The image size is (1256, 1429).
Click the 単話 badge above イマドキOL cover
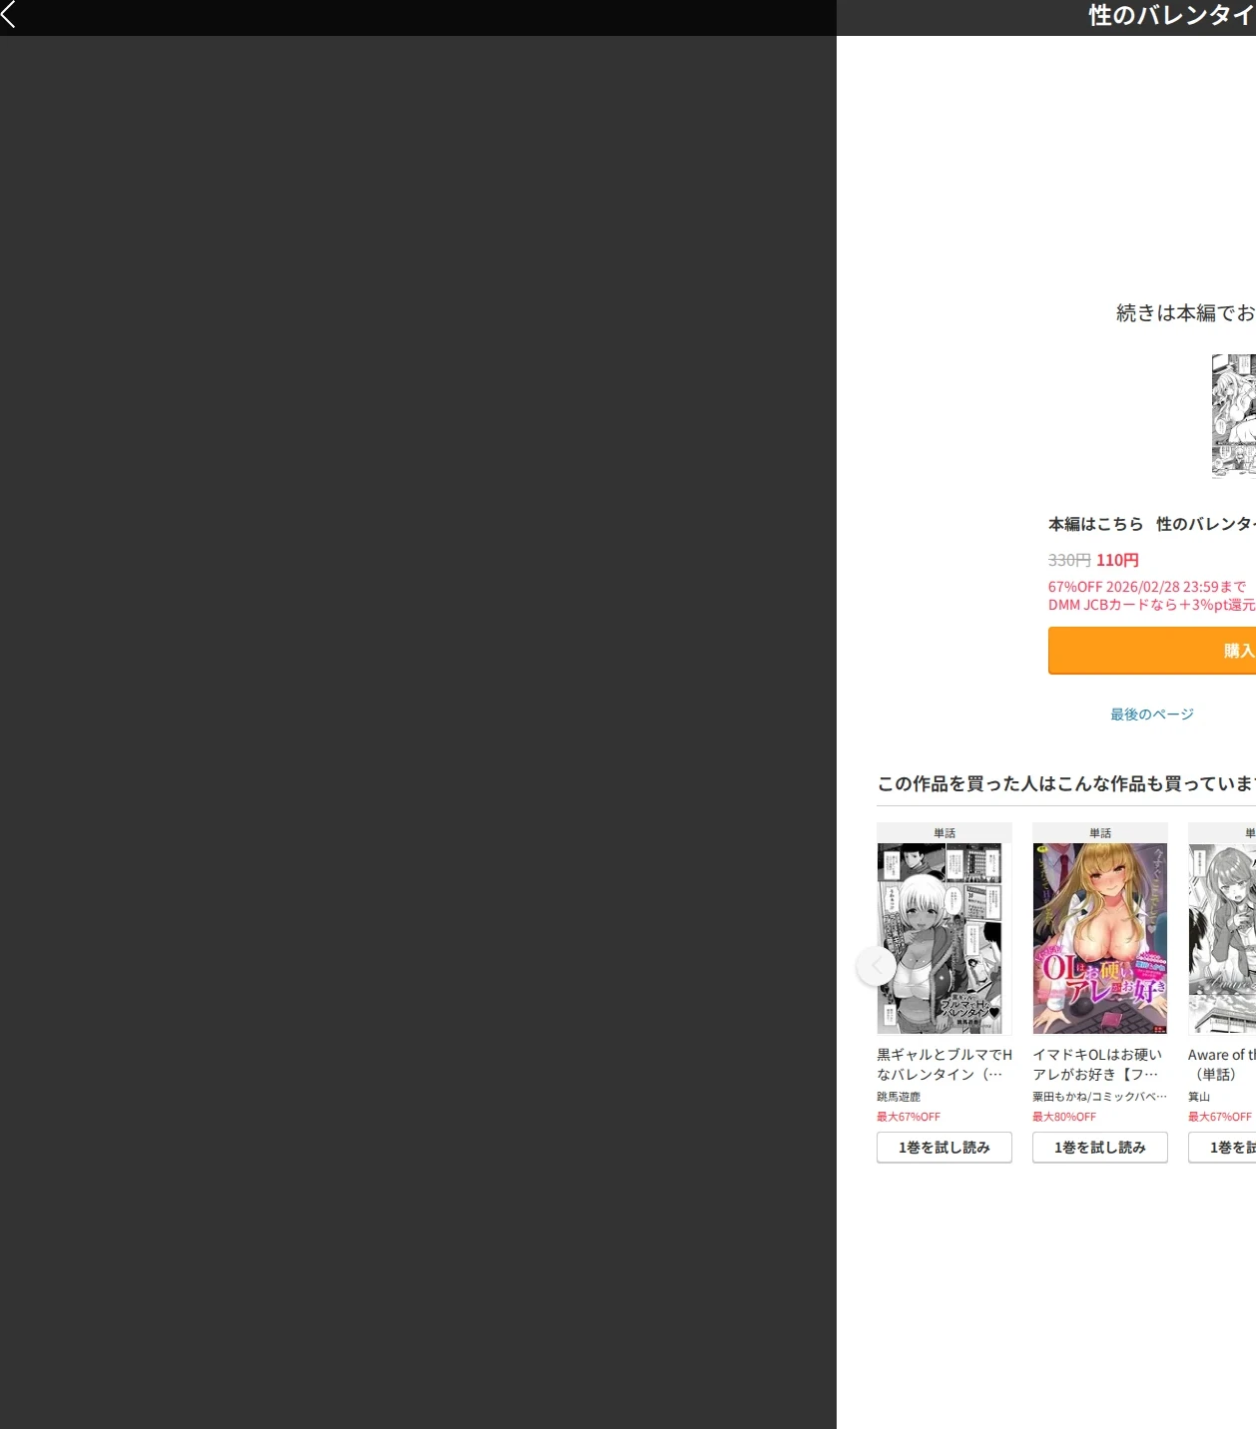click(x=1100, y=833)
